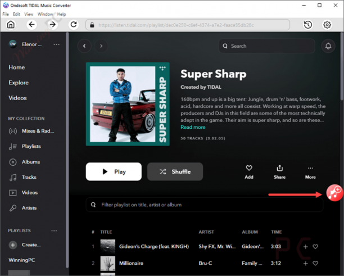This screenshot has height=276, width=344.
Task: Open the notifications bell
Action: [x=328, y=46]
